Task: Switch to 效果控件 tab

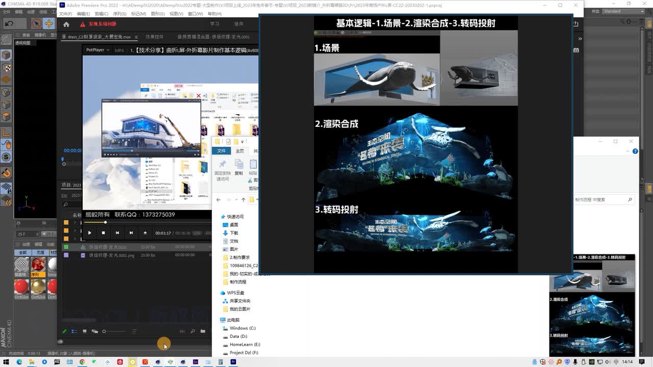Action: coord(155,37)
